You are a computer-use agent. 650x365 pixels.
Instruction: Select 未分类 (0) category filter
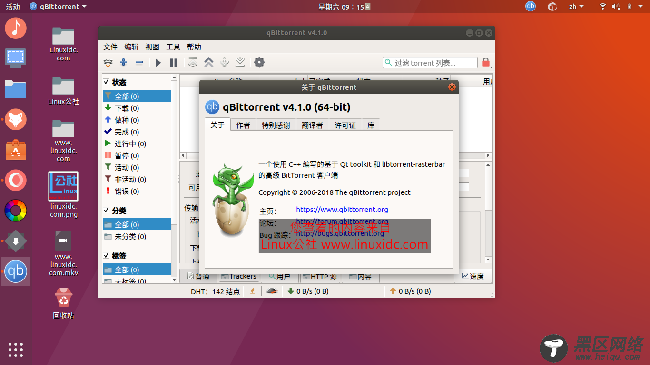tap(137, 236)
